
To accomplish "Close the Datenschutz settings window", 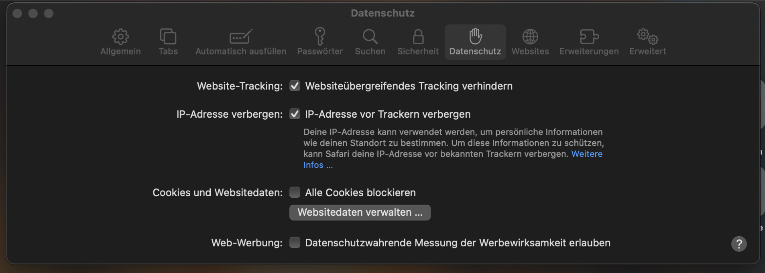I will pos(17,14).
